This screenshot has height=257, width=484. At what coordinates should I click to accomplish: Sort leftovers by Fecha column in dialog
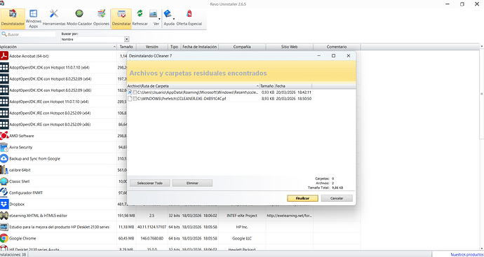pyautogui.click(x=293, y=86)
